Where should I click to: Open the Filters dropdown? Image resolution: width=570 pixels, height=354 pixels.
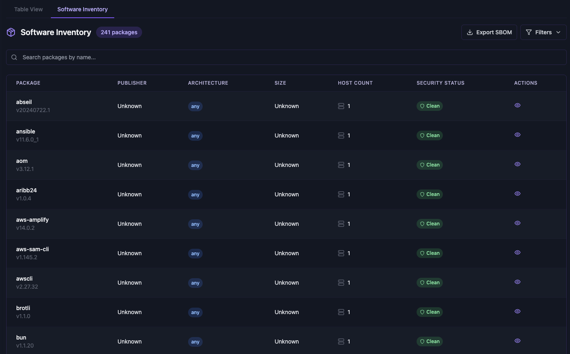pos(543,32)
